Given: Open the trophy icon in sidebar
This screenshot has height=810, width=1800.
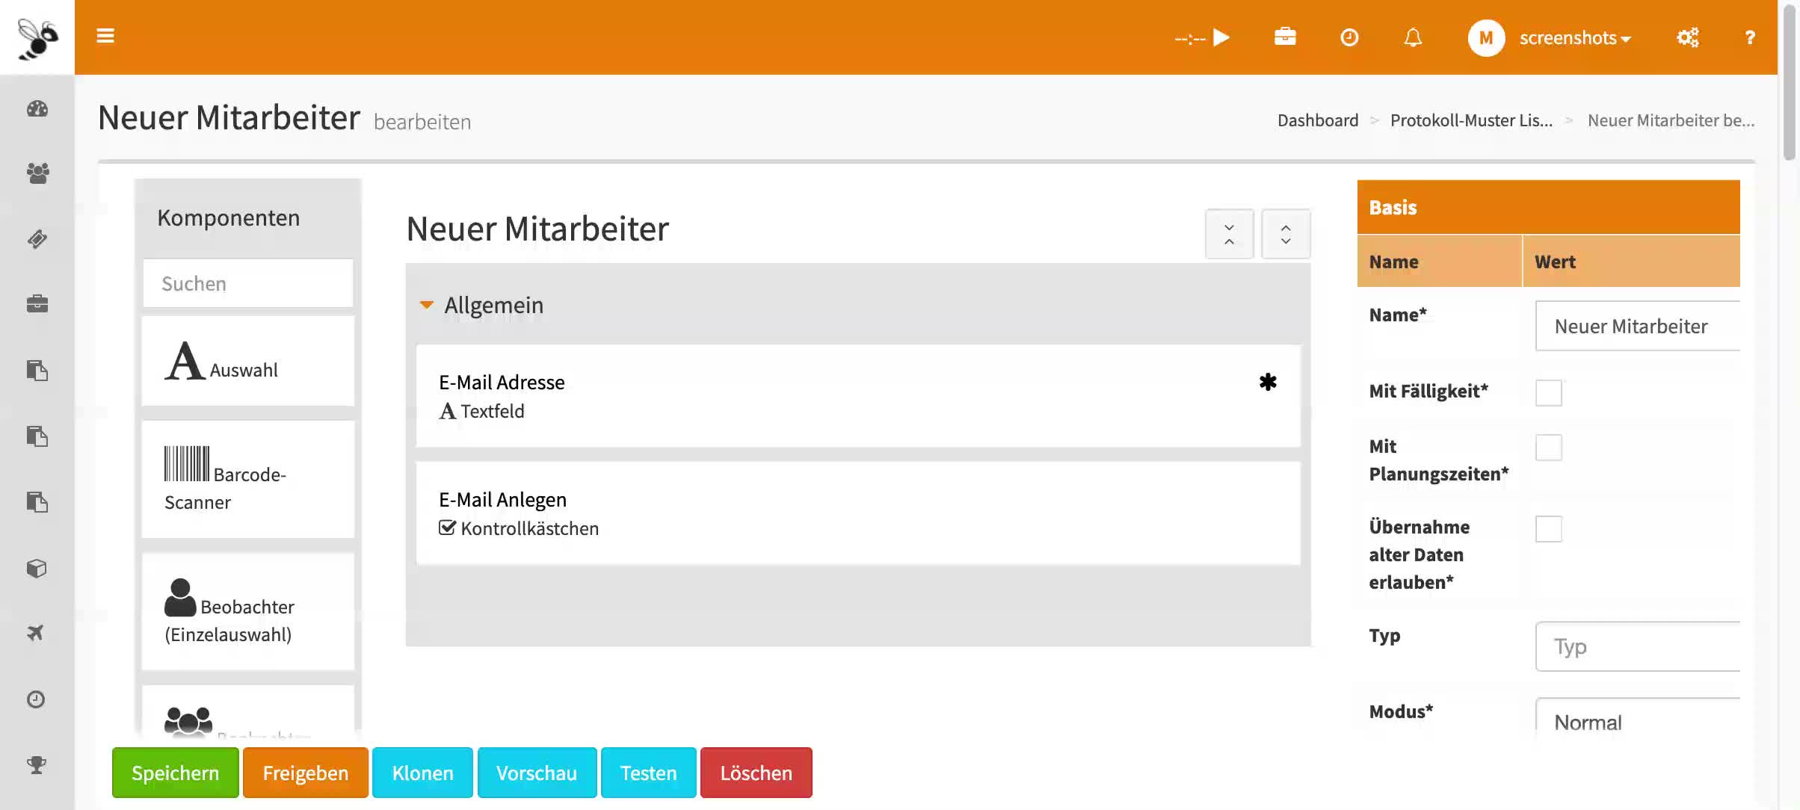Looking at the screenshot, I should (37, 764).
